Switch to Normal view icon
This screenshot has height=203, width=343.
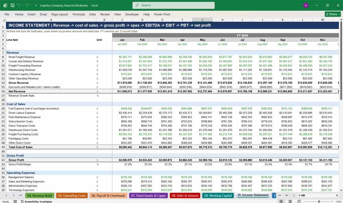click(281, 202)
